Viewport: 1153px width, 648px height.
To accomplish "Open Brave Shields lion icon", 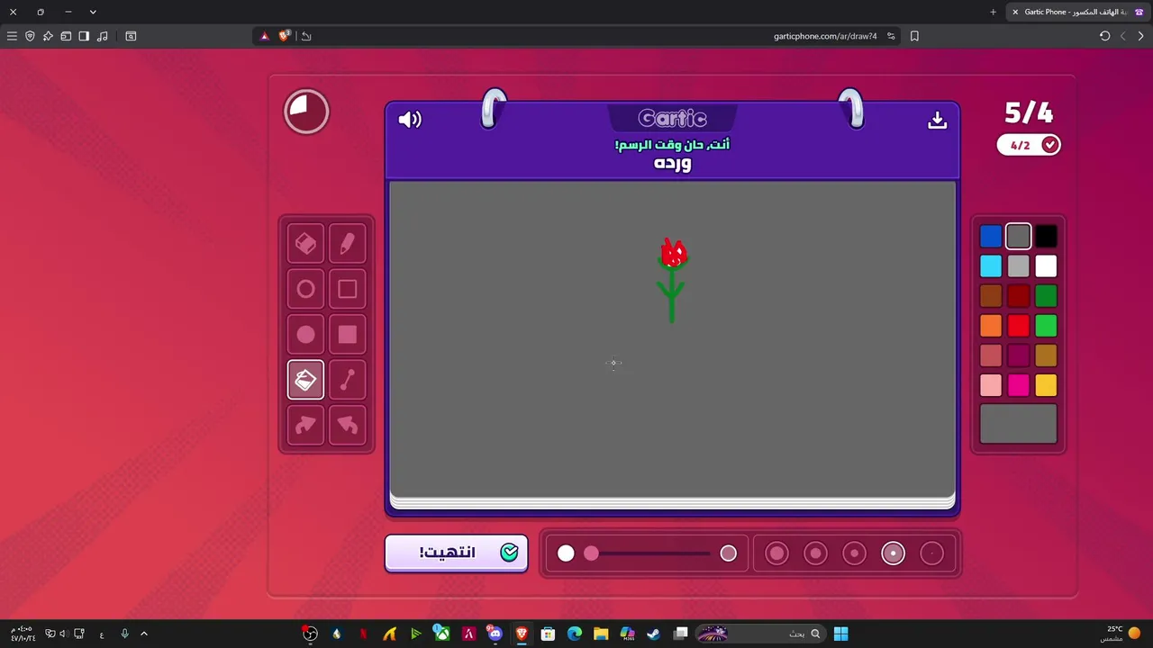I will pos(285,36).
